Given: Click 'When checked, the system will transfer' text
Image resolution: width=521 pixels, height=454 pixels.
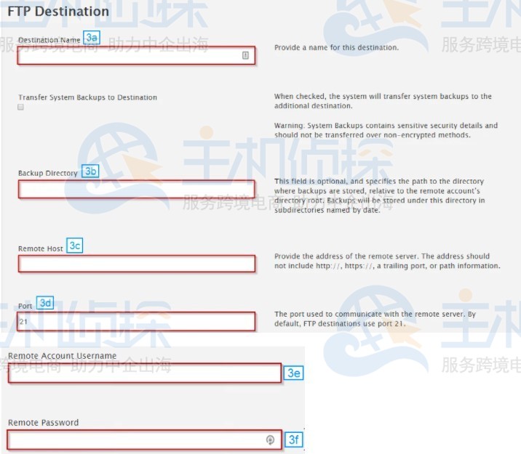Looking at the screenshot, I should [x=383, y=101].
